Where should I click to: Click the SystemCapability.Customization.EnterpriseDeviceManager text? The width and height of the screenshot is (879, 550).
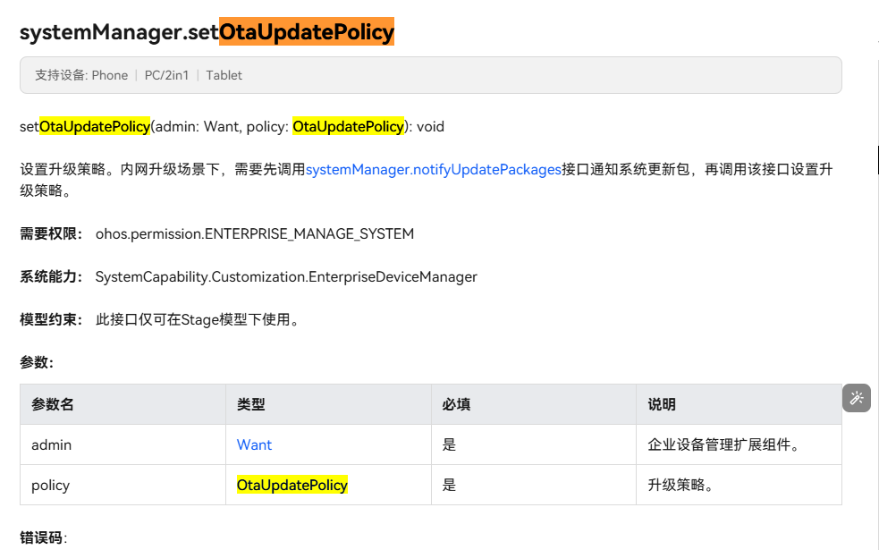click(x=286, y=277)
